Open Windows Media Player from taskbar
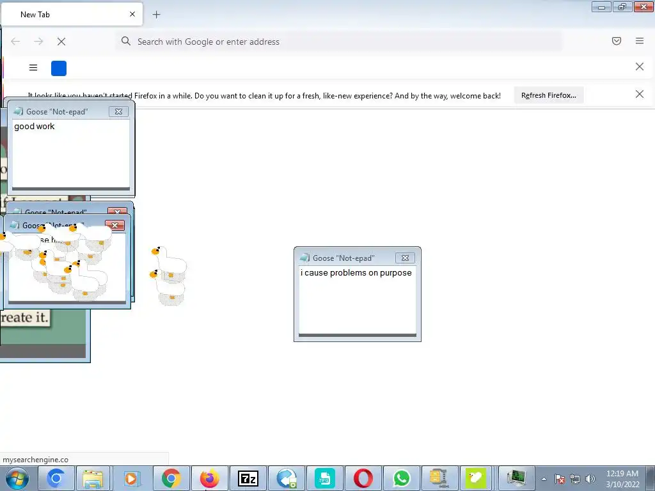This screenshot has height=491, width=655. point(132,478)
